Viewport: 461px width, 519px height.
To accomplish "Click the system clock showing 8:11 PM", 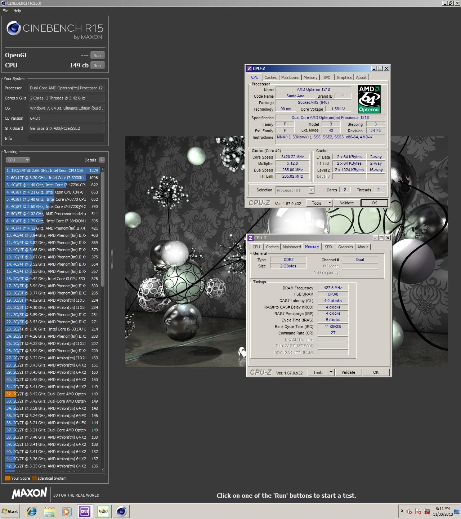I will tap(443, 509).
